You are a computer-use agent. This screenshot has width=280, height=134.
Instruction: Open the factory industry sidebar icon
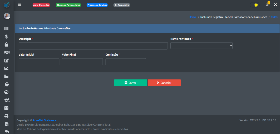(7, 76)
